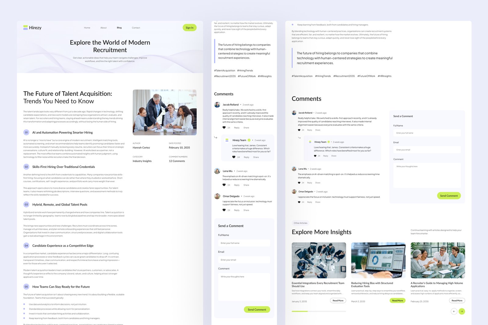Viewport: 488px width, 325px height.
Task: Click the green next-arrow below the article carousel
Action: [462, 311]
